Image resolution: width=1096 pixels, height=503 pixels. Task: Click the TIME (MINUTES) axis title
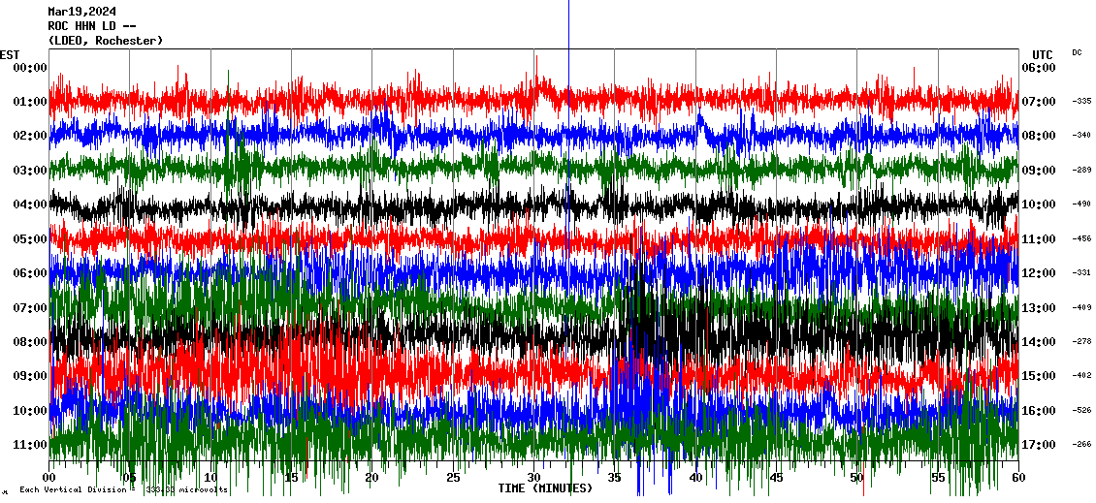[x=545, y=488]
